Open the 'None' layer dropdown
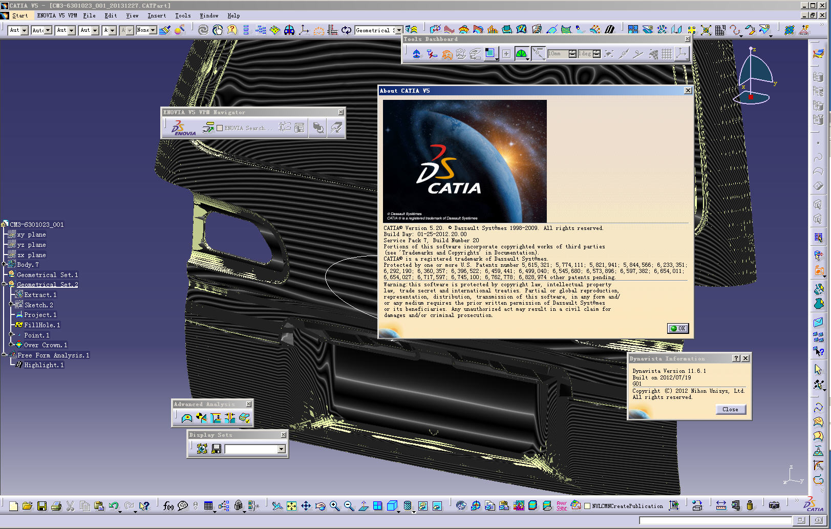Screen dimensions: 831x529 tap(153, 31)
